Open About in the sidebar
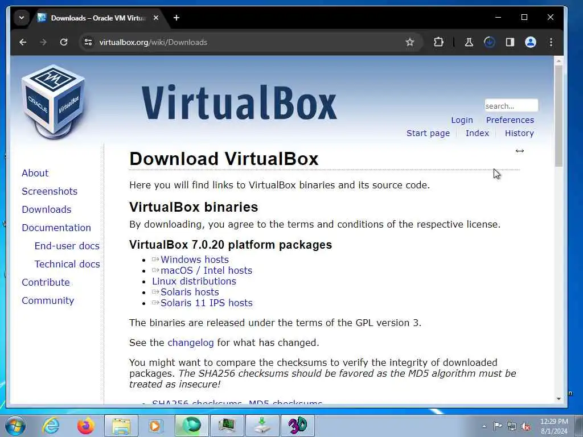583x437 pixels. click(35, 173)
